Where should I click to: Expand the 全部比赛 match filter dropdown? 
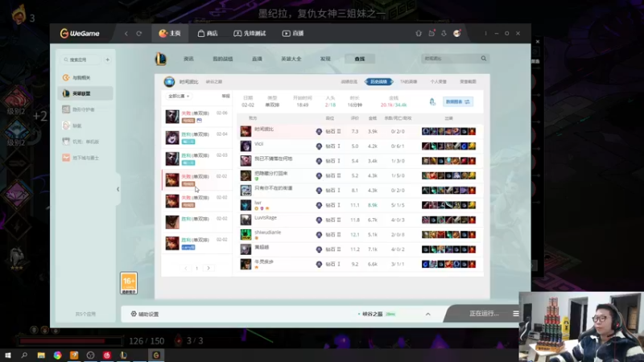pyautogui.click(x=179, y=96)
